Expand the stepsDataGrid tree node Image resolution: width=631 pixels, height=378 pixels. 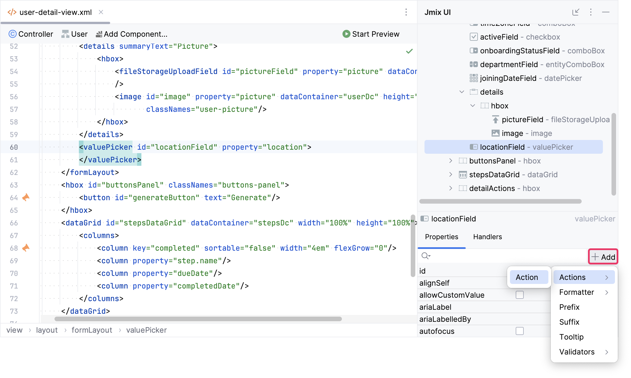451,174
